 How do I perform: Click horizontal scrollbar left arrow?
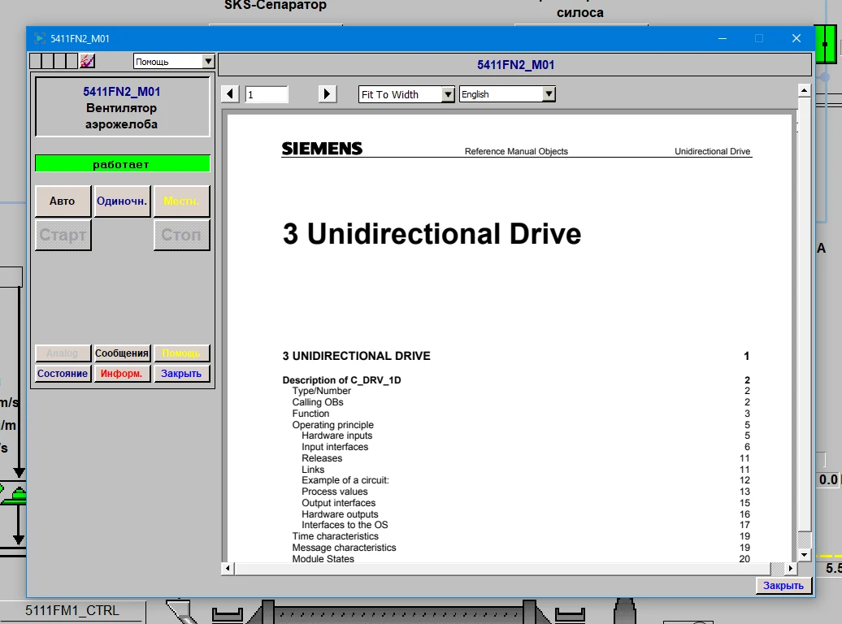[228, 568]
